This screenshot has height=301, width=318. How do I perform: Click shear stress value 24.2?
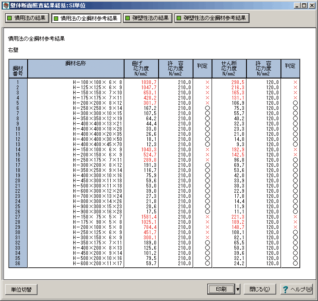click(239, 263)
